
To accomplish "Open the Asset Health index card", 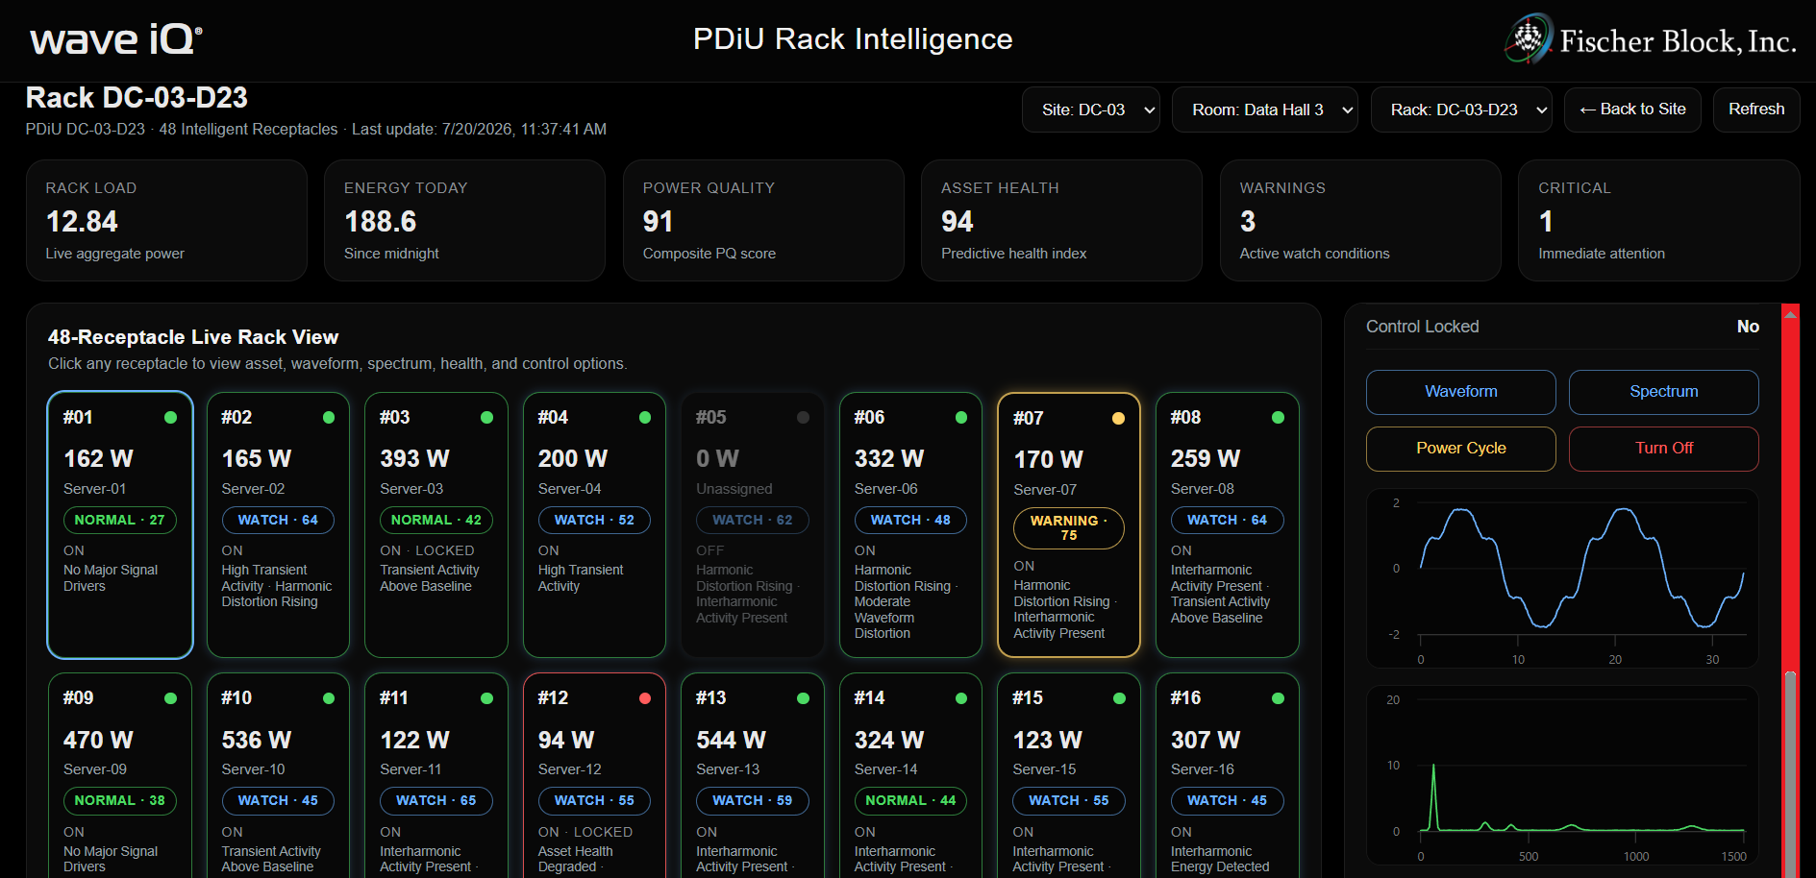I will (x=1061, y=220).
